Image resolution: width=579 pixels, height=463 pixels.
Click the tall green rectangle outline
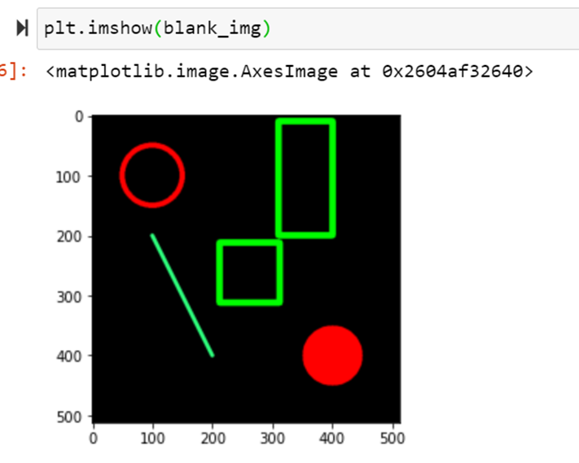[x=305, y=178]
